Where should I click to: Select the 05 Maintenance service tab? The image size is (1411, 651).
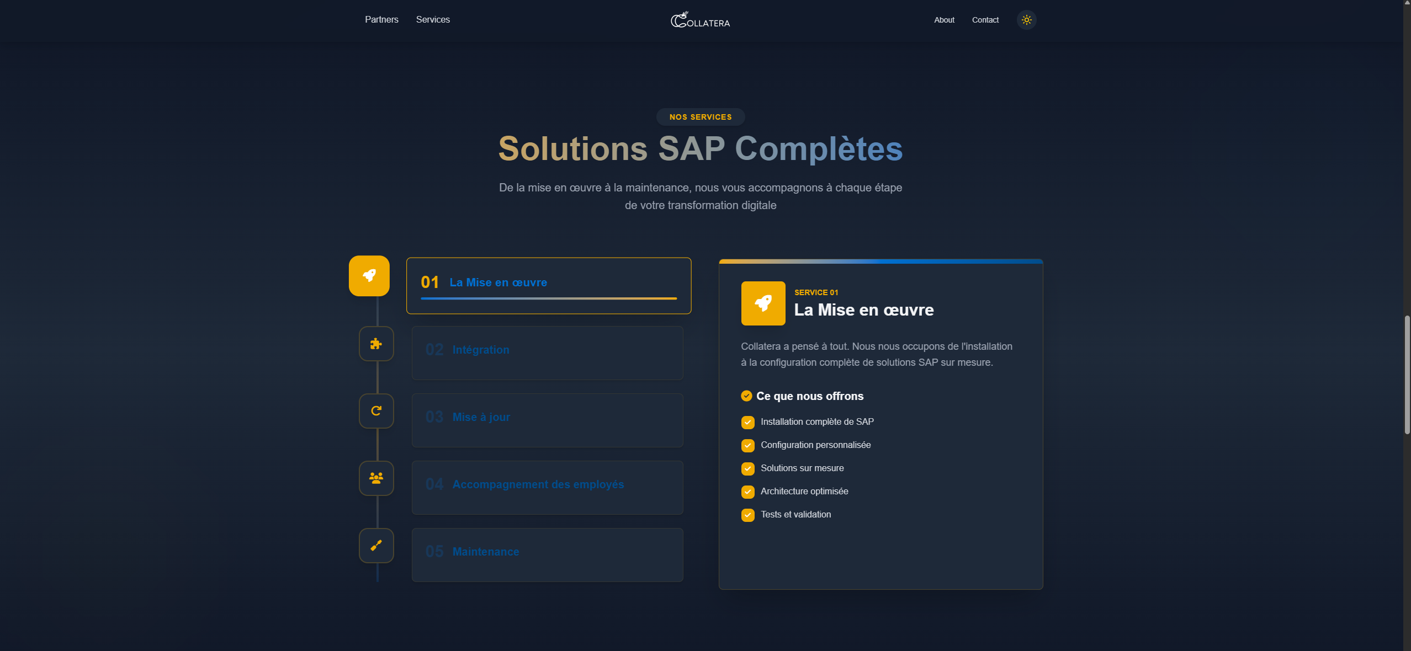pyautogui.click(x=547, y=554)
